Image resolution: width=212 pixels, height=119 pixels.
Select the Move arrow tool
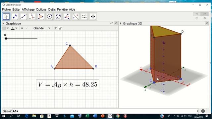[6, 17]
